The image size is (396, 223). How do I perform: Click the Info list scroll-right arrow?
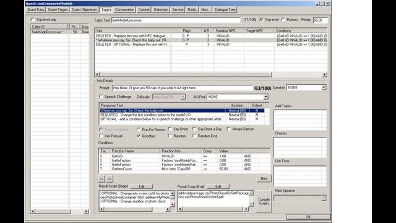coord(325,74)
